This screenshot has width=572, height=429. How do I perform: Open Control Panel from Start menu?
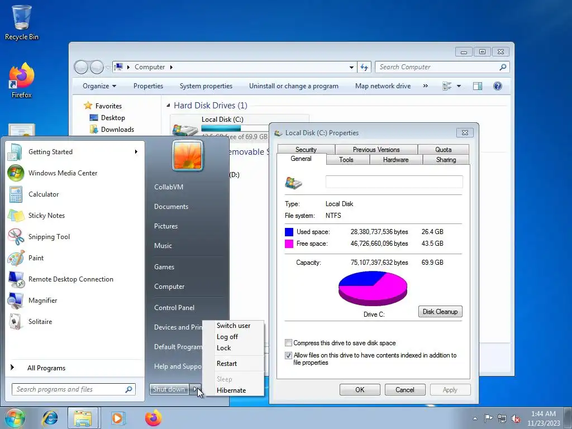click(174, 308)
